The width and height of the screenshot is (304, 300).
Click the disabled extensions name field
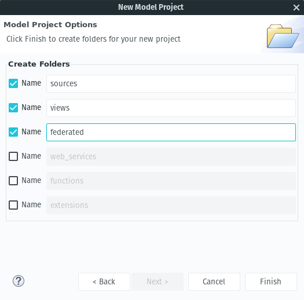[x=171, y=205]
